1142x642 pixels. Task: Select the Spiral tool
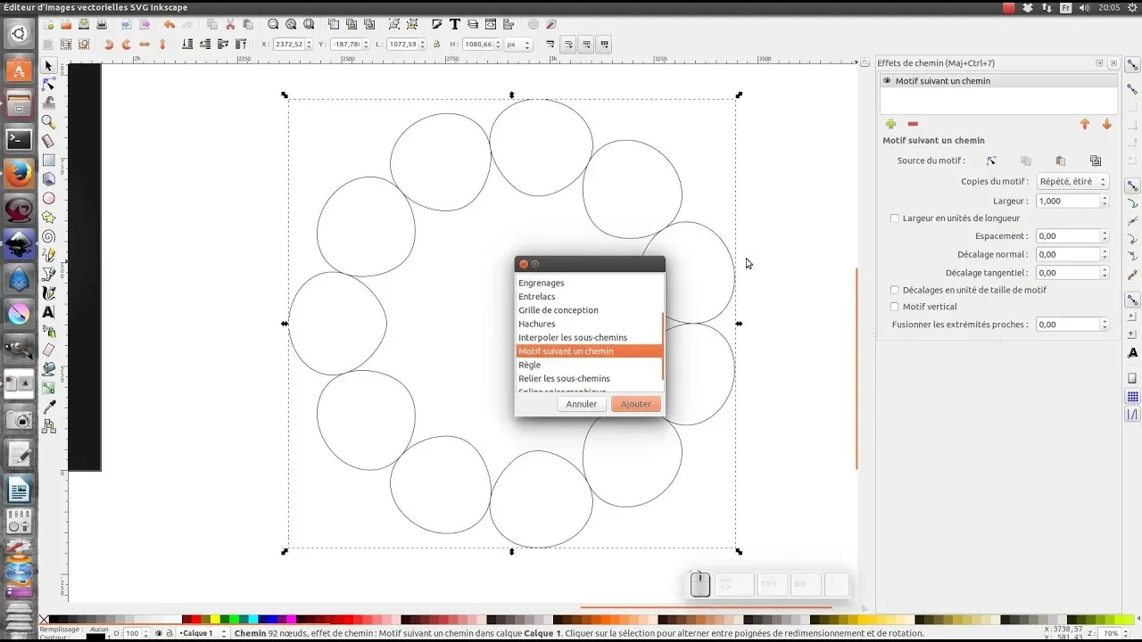(x=49, y=236)
